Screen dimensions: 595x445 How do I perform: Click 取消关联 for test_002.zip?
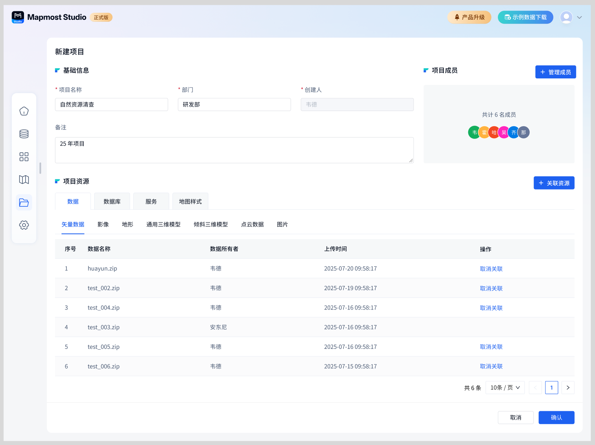click(x=491, y=288)
